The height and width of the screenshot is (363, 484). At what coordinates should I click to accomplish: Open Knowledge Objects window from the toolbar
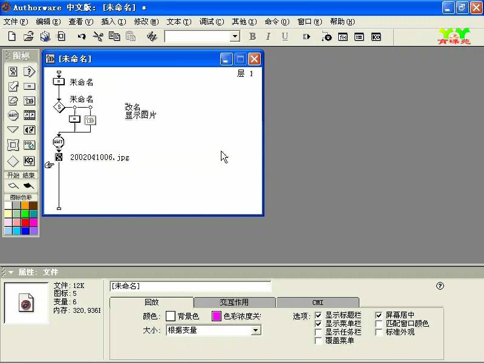(376, 37)
